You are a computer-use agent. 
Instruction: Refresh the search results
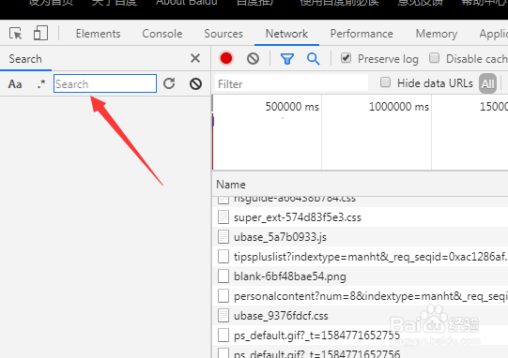coord(169,83)
